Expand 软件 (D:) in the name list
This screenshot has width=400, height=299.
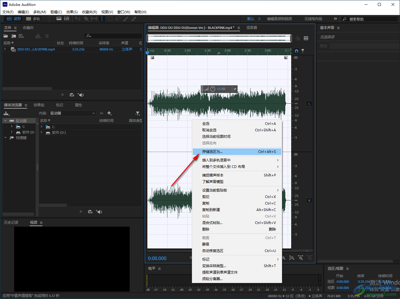[42, 132]
